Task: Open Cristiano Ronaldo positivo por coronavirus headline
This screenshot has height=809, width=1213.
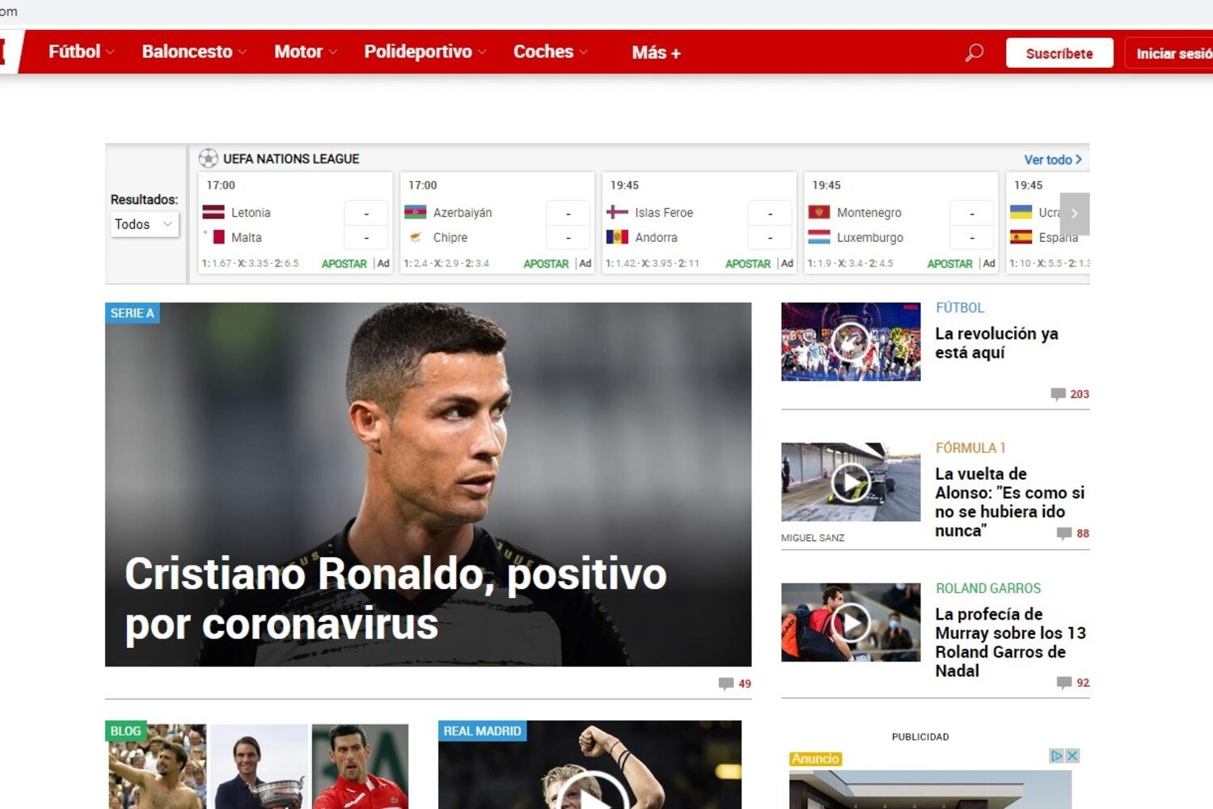Action: click(x=395, y=599)
